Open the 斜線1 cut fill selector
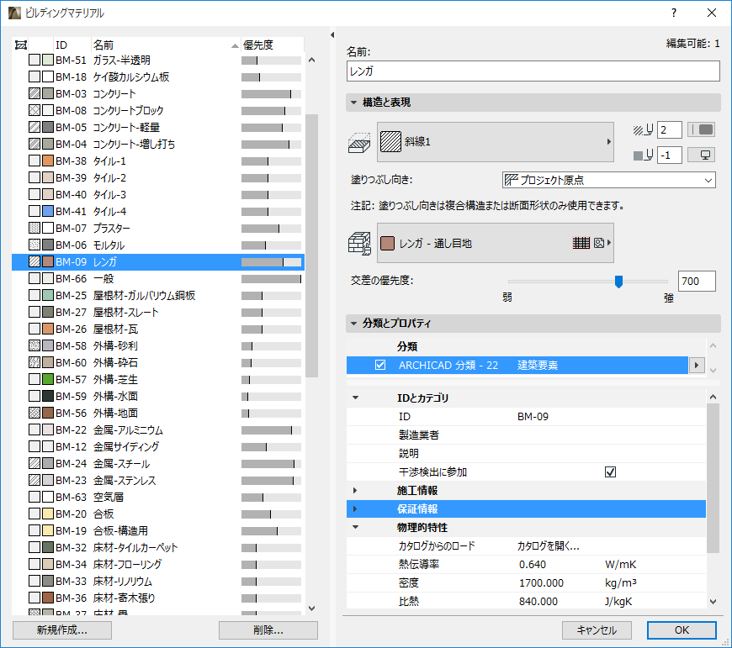 pos(496,142)
